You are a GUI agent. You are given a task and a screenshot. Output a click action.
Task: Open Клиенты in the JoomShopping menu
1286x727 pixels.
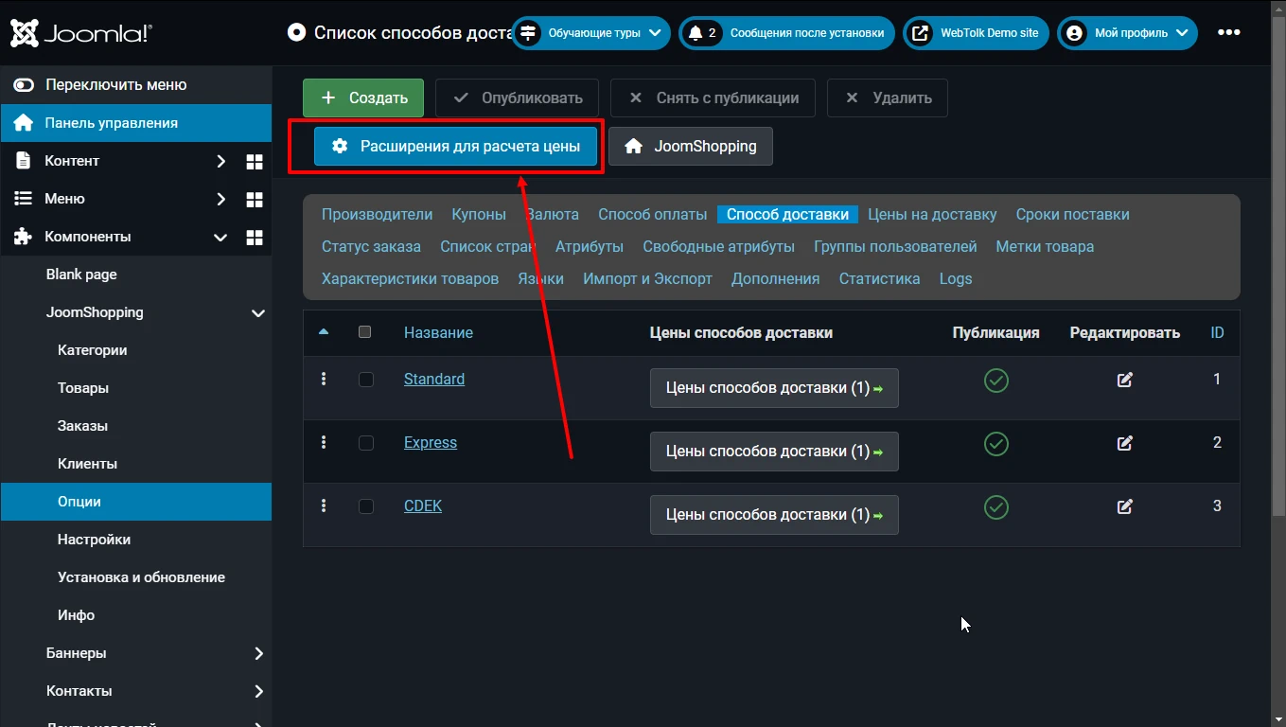click(x=87, y=464)
